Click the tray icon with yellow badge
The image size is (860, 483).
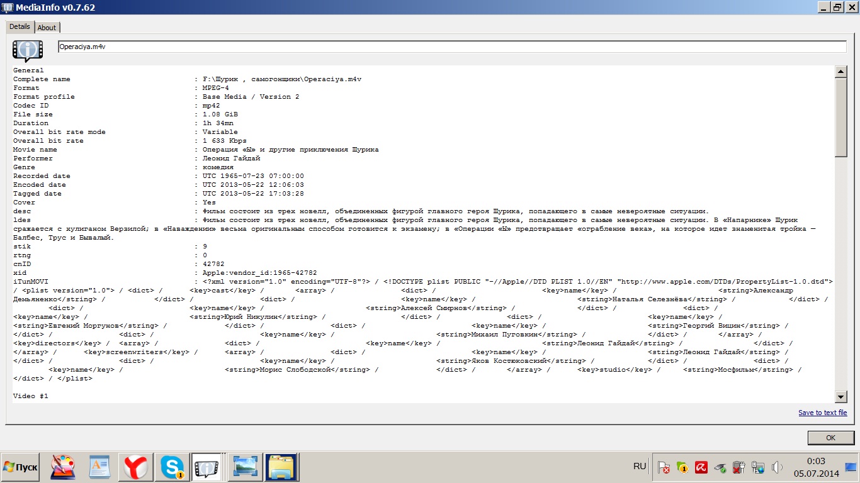tap(682, 467)
